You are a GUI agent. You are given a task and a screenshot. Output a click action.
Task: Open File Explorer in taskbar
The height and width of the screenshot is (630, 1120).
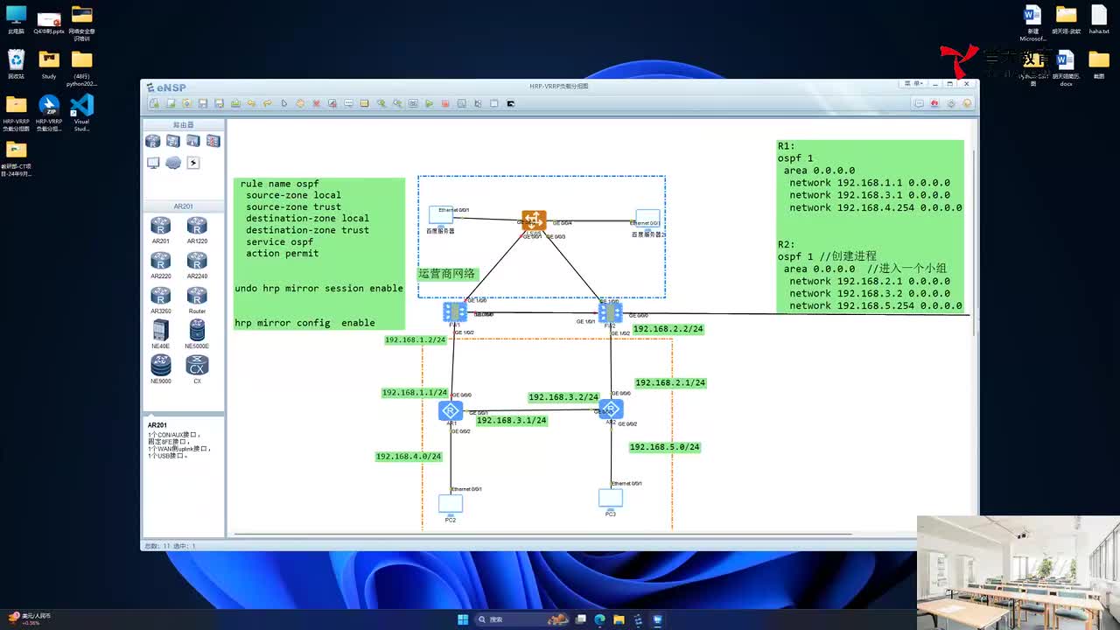(x=619, y=619)
